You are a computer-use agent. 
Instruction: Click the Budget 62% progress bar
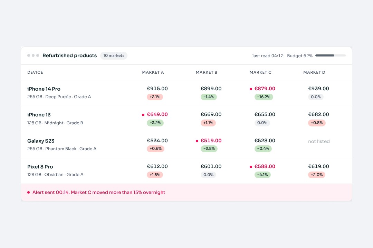[x=331, y=55]
